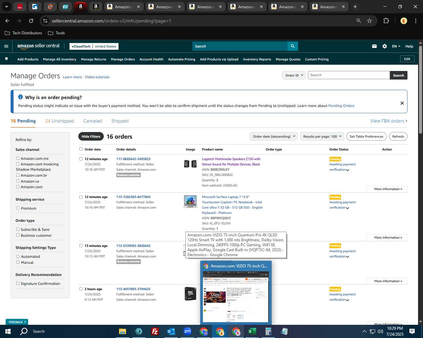Open the settings gear icon
Image resolution: width=423 pixels, height=338 pixels.
coord(385,46)
